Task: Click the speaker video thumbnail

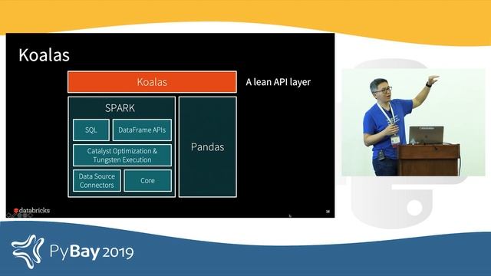Action: [414, 123]
